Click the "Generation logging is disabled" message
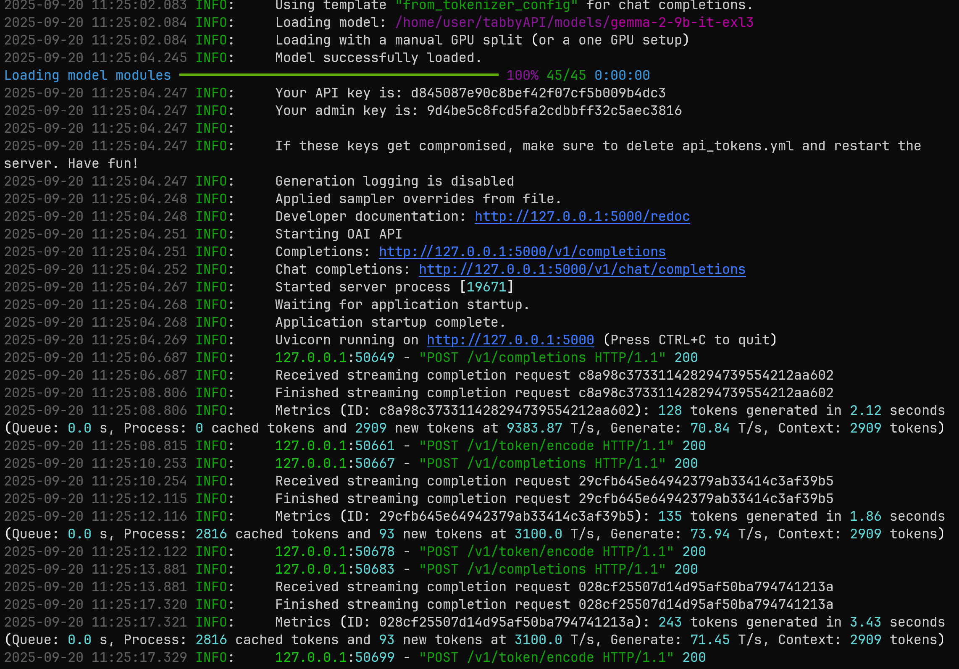The width and height of the screenshot is (959, 669). 394,181
